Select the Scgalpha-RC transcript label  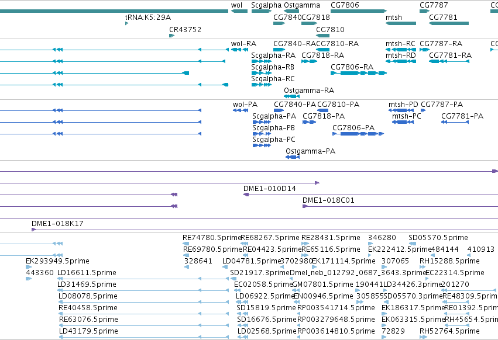273,79
